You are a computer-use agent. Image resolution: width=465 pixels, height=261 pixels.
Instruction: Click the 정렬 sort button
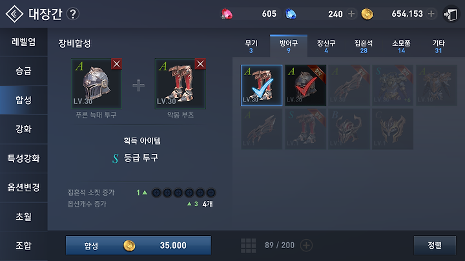[x=435, y=245]
